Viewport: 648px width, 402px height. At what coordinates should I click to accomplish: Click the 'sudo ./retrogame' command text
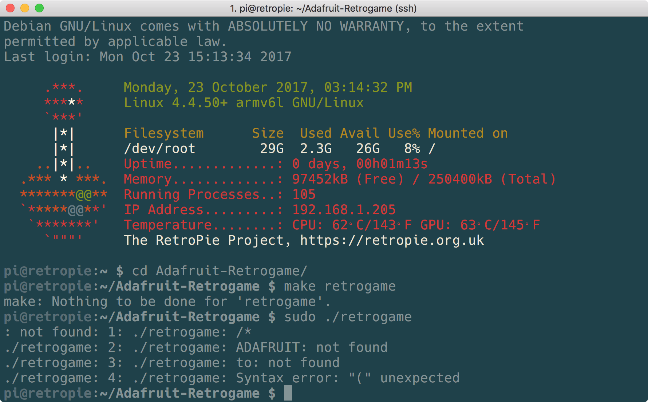pos(348,317)
